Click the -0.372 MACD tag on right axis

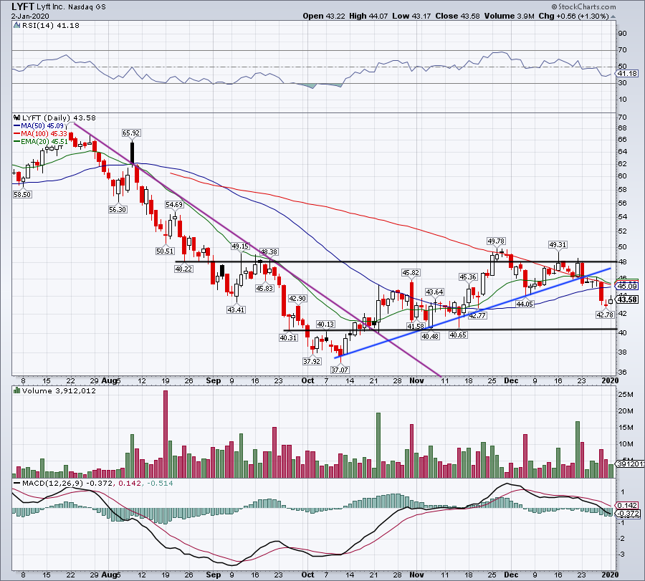click(x=629, y=514)
